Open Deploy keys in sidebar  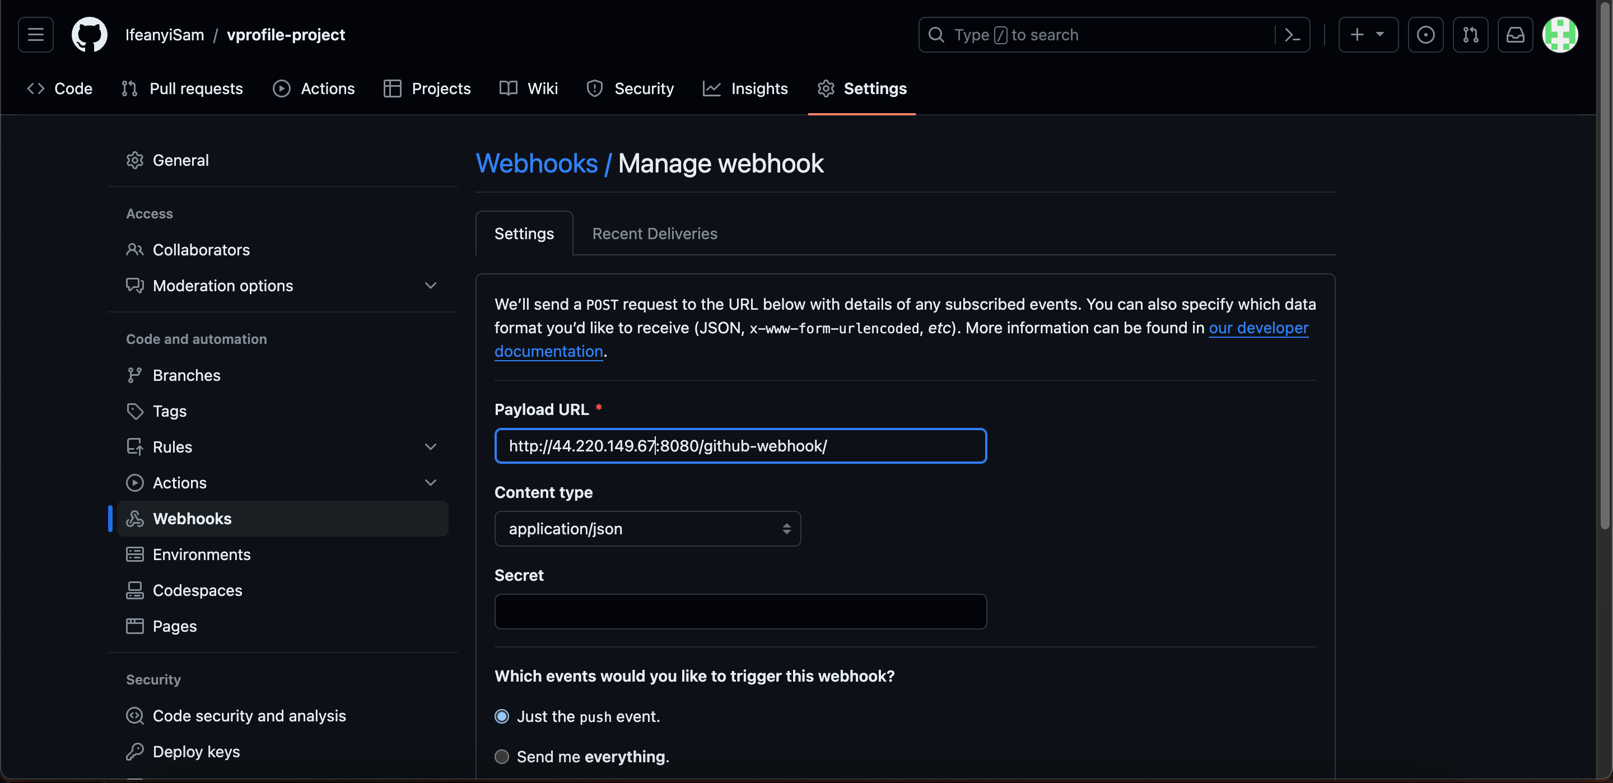[196, 751]
